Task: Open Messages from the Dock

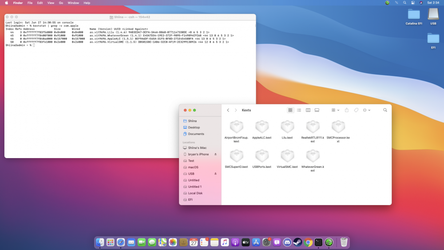Action: pos(152,242)
